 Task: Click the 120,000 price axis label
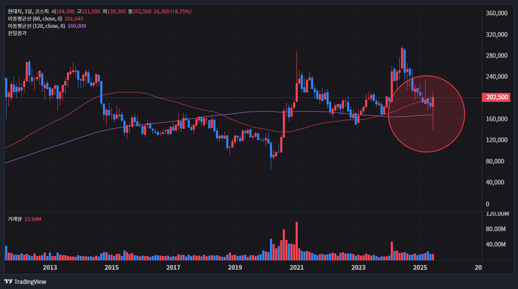click(497, 140)
